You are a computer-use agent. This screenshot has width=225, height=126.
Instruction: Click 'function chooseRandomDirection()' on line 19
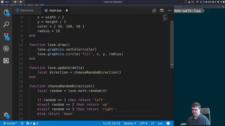pyautogui.click(x=62, y=86)
